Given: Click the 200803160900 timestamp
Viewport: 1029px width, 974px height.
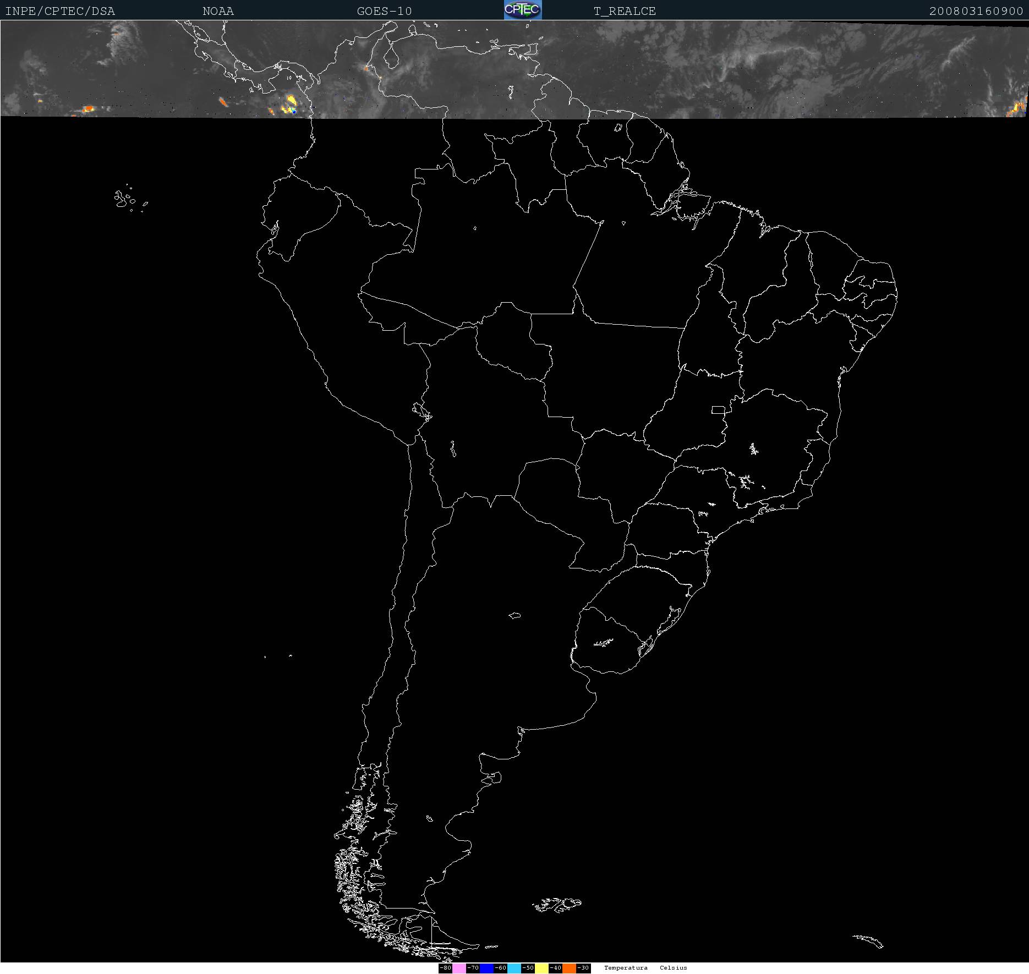Looking at the screenshot, I should click(976, 11).
